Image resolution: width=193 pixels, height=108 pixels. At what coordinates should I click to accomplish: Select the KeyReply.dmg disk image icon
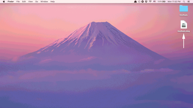(x=184, y=24)
